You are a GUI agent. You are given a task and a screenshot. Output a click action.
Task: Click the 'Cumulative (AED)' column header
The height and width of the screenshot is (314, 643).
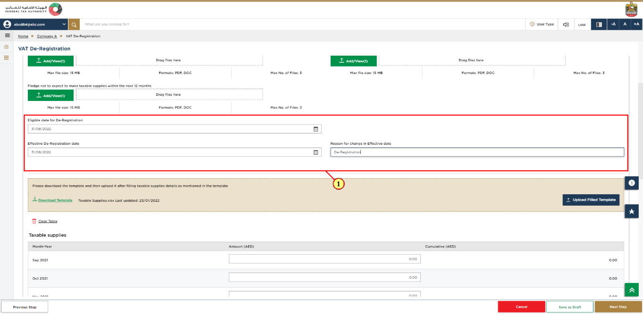coord(441,247)
